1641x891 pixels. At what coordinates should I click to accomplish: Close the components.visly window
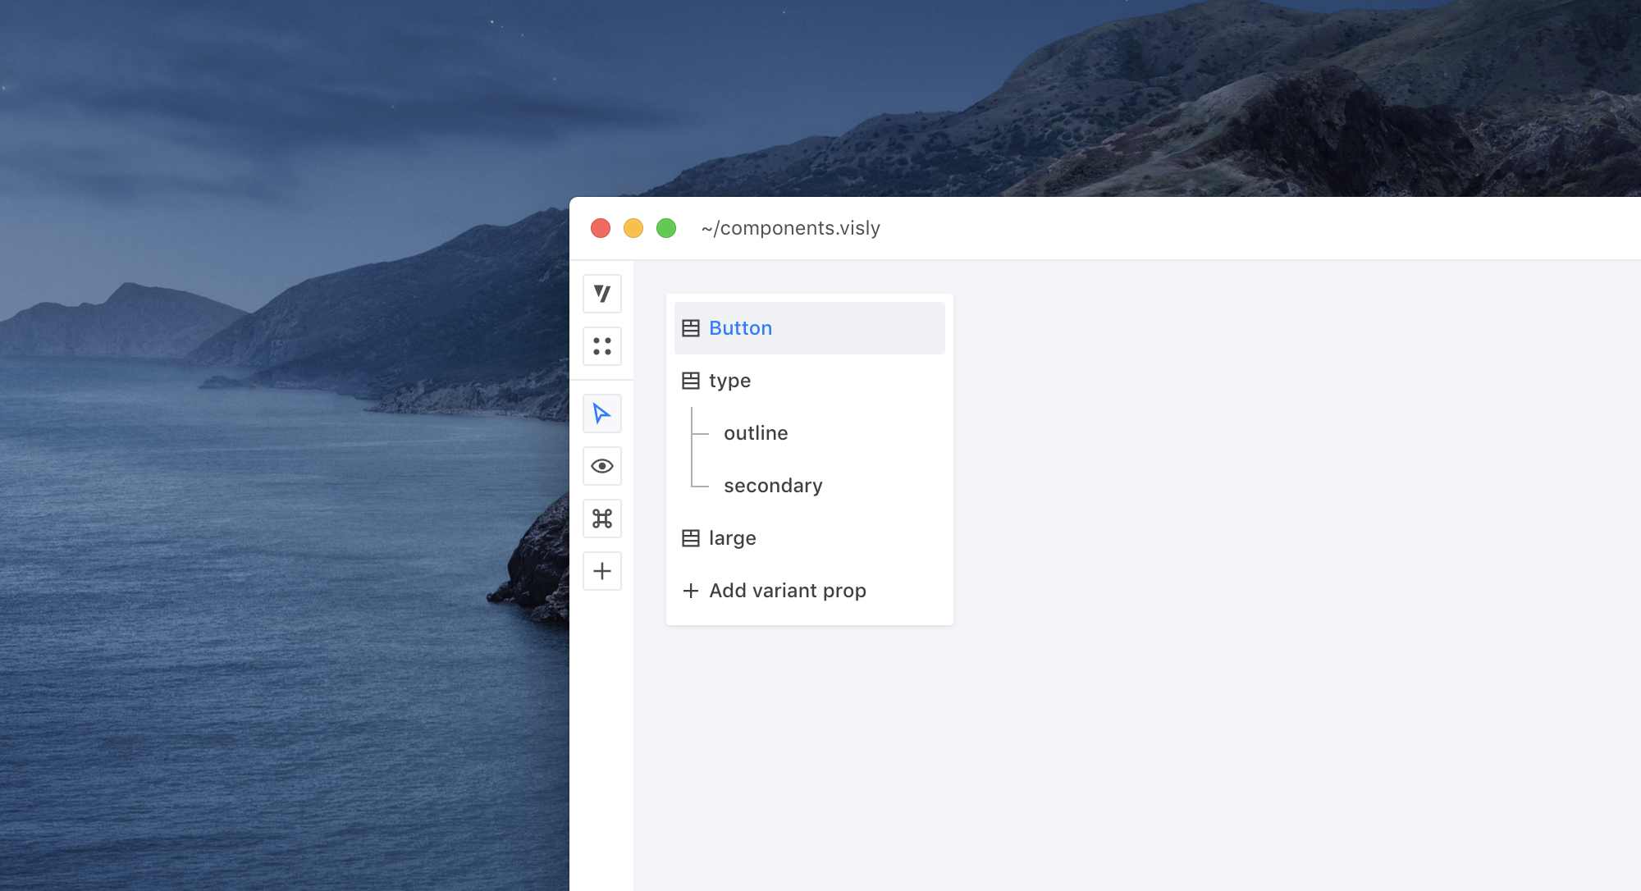601,228
